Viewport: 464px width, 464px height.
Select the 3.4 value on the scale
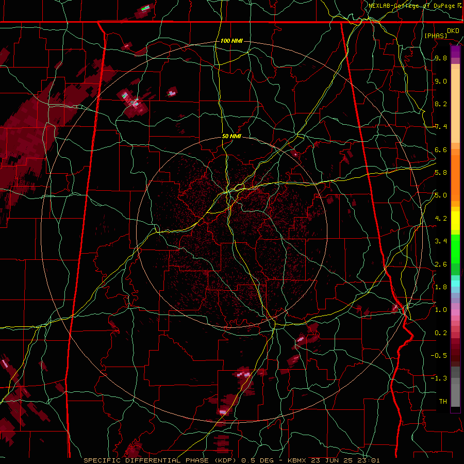click(441, 241)
